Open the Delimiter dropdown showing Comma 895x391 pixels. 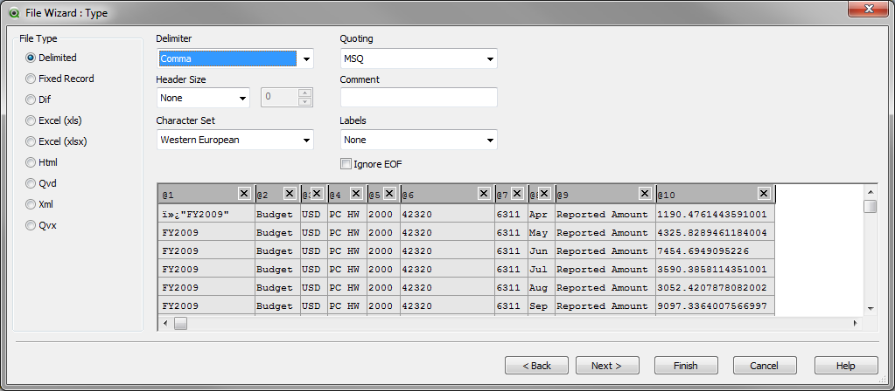(x=235, y=58)
